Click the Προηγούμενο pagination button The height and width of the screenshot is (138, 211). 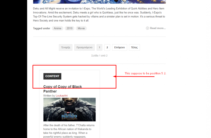(84, 48)
